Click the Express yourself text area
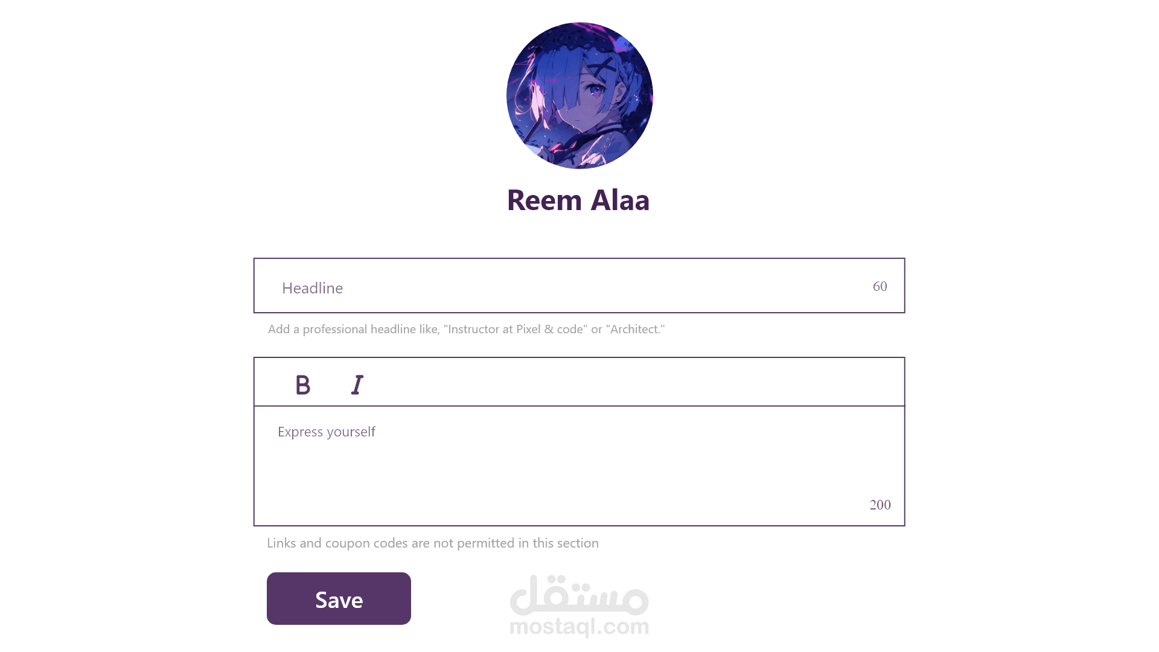 (579, 465)
